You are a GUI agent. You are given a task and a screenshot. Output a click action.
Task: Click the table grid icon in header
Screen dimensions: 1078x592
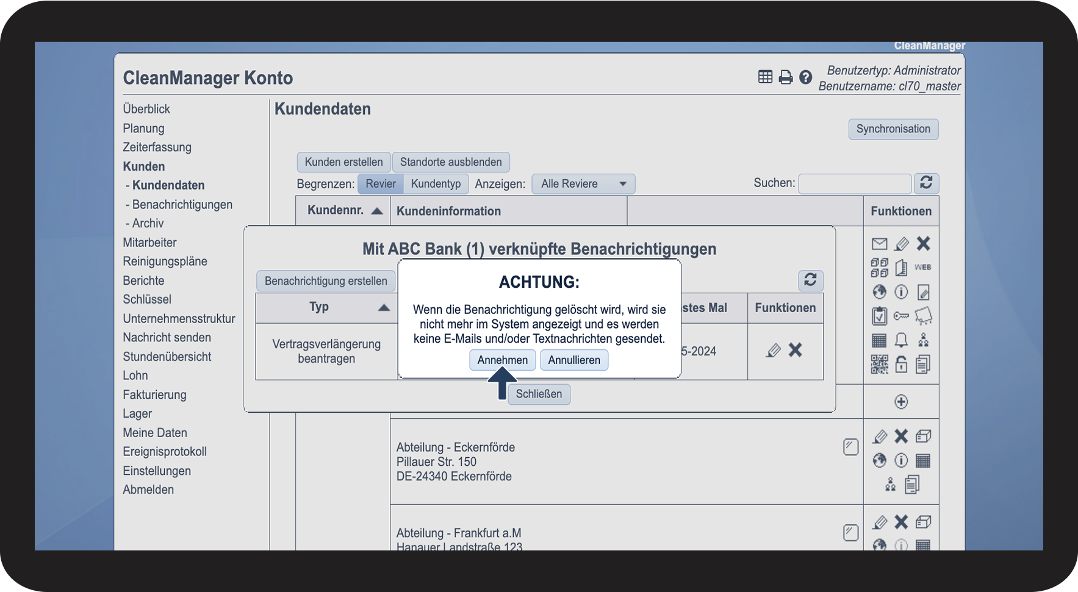765,77
